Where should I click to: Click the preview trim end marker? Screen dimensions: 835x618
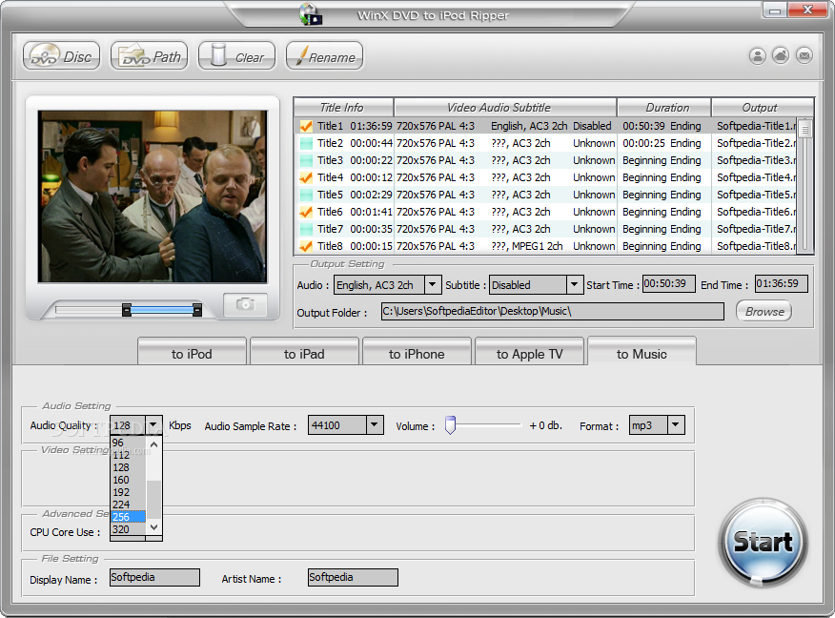coord(197,310)
